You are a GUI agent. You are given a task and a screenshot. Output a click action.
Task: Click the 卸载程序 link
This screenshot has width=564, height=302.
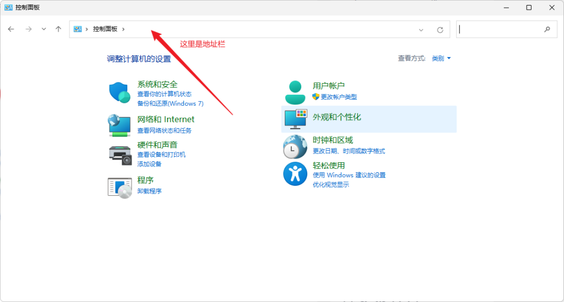click(149, 191)
